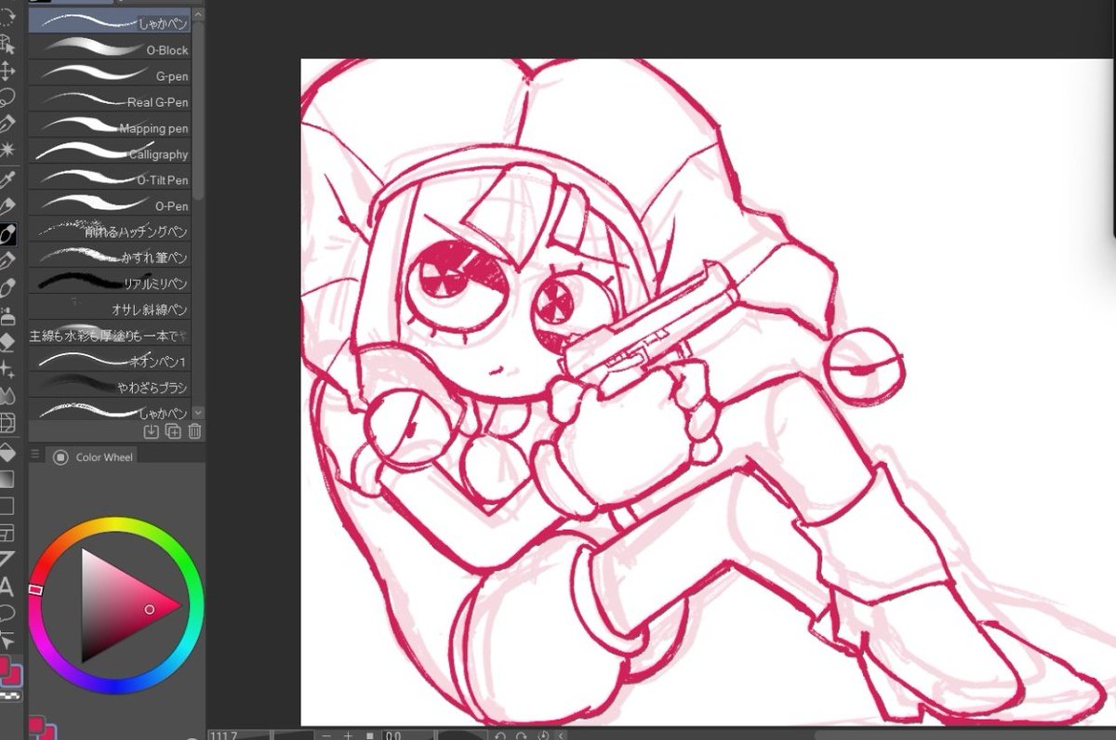Screen dimensions: 1116x740
Task: Click the rotate canvas left icon
Action: (500, 735)
